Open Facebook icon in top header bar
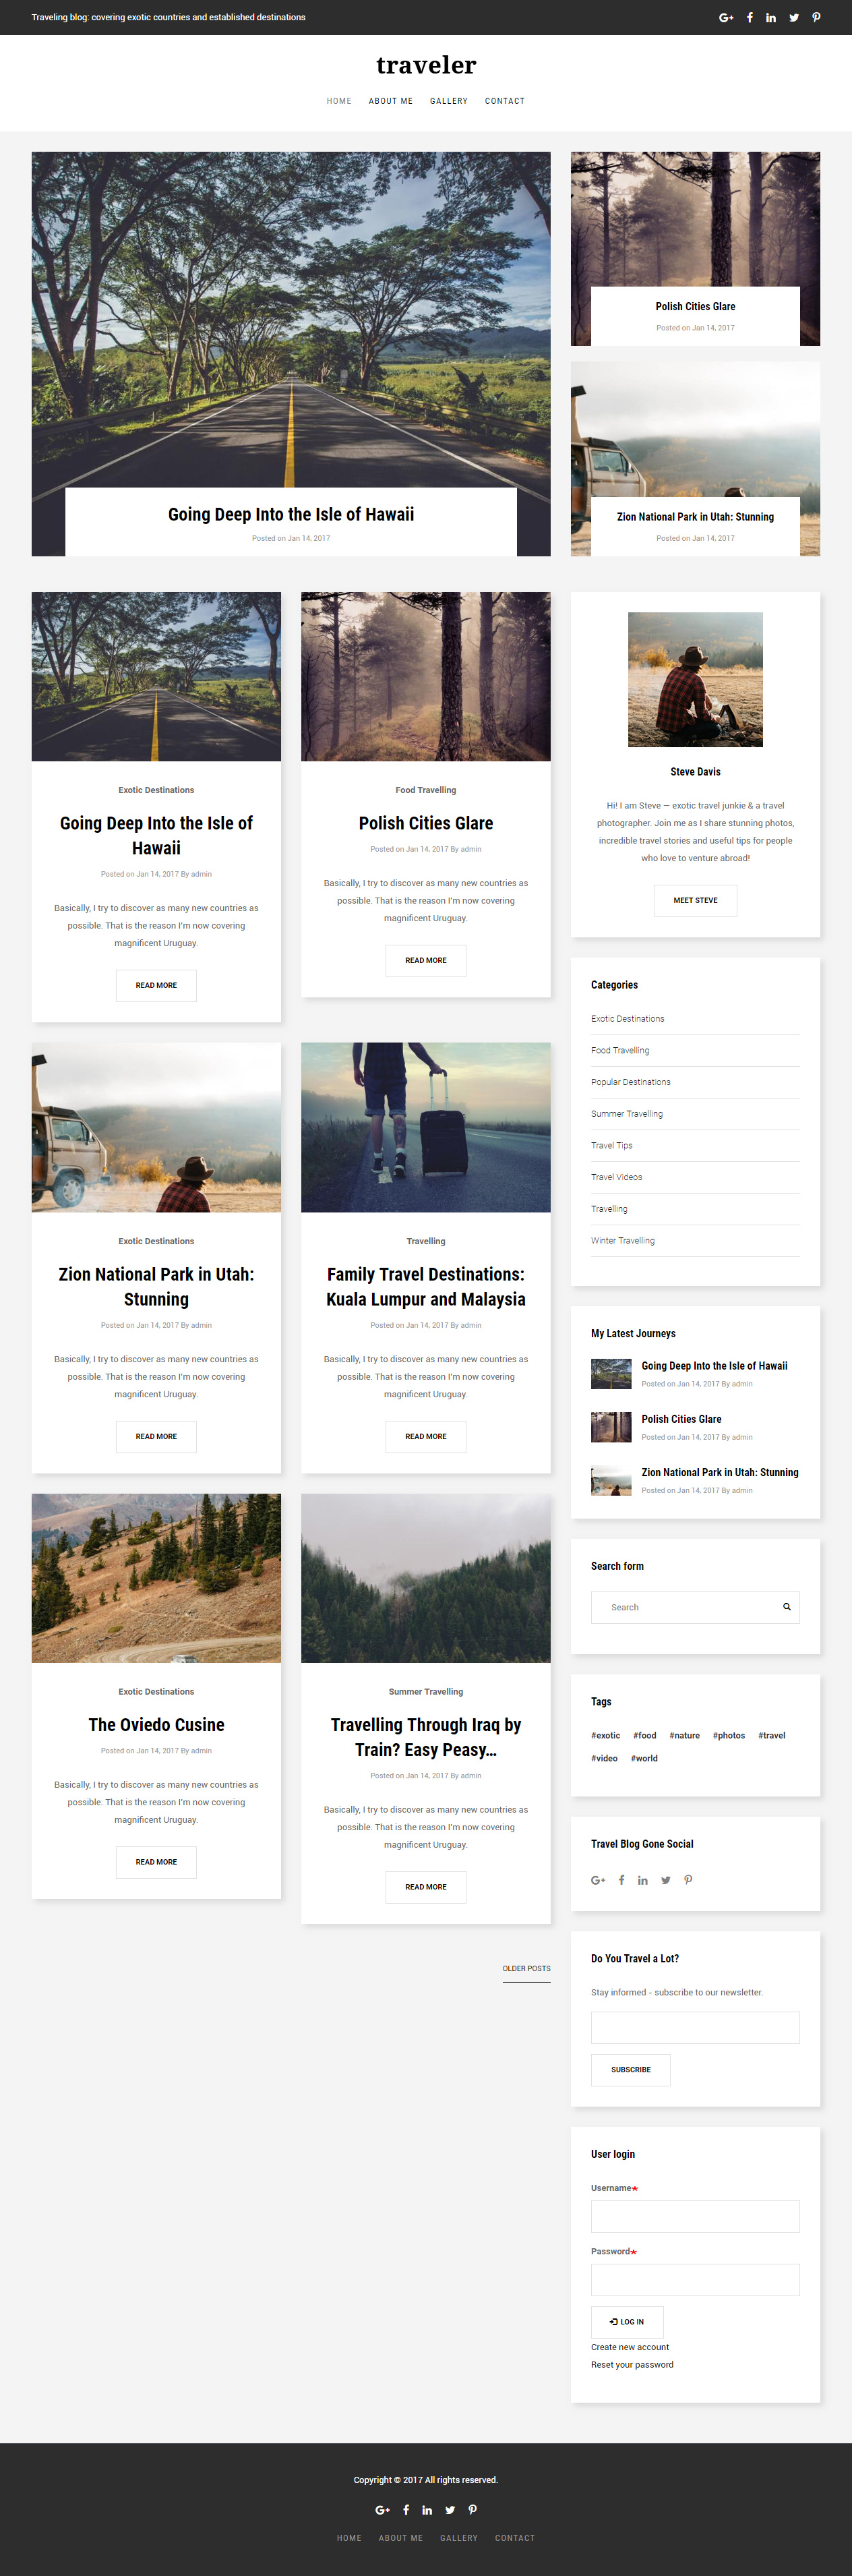The width and height of the screenshot is (852, 2576). click(x=749, y=17)
